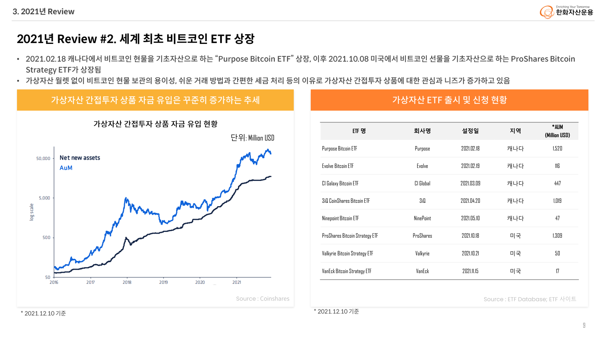The image size is (606, 341).
Task: Select the yellow fund inflow trend banner
Action: click(x=155, y=100)
